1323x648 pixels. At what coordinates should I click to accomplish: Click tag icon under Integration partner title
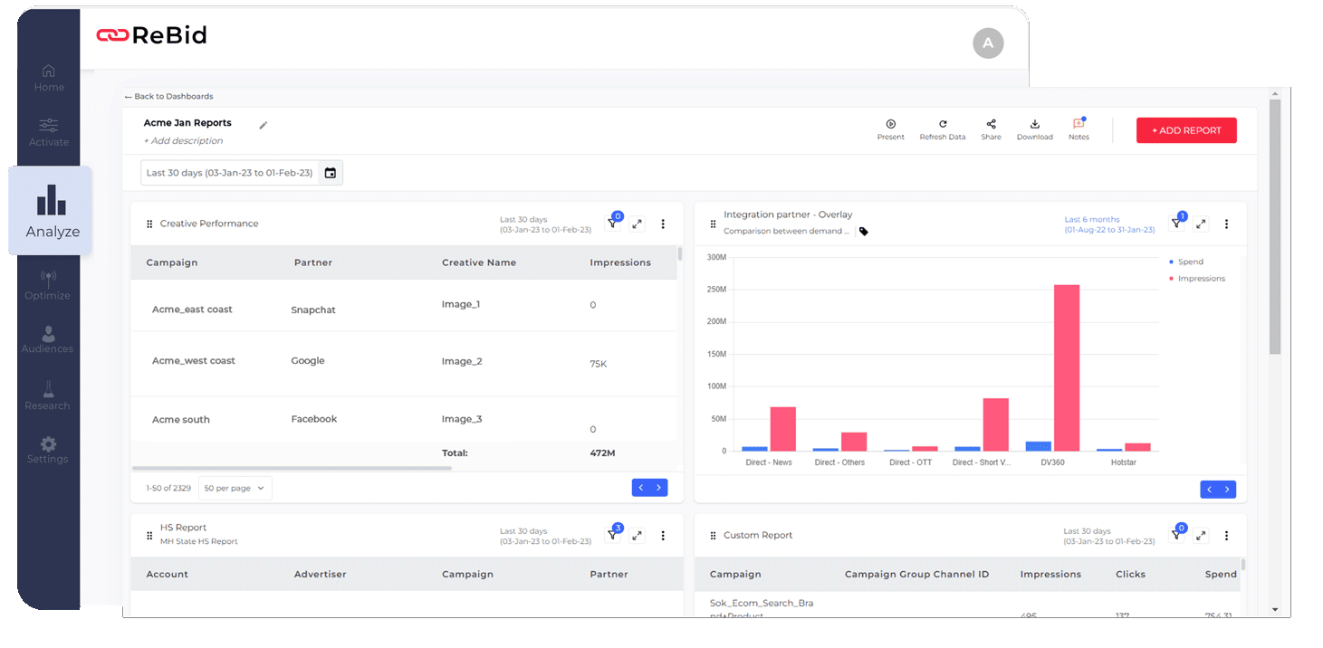click(x=864, y=232)
